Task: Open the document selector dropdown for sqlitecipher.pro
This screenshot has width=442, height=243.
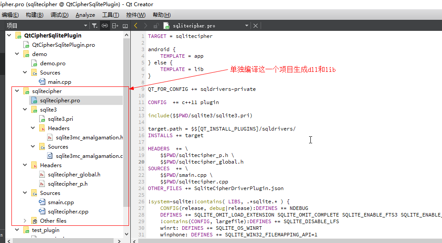Action: [x=247, y=26]
